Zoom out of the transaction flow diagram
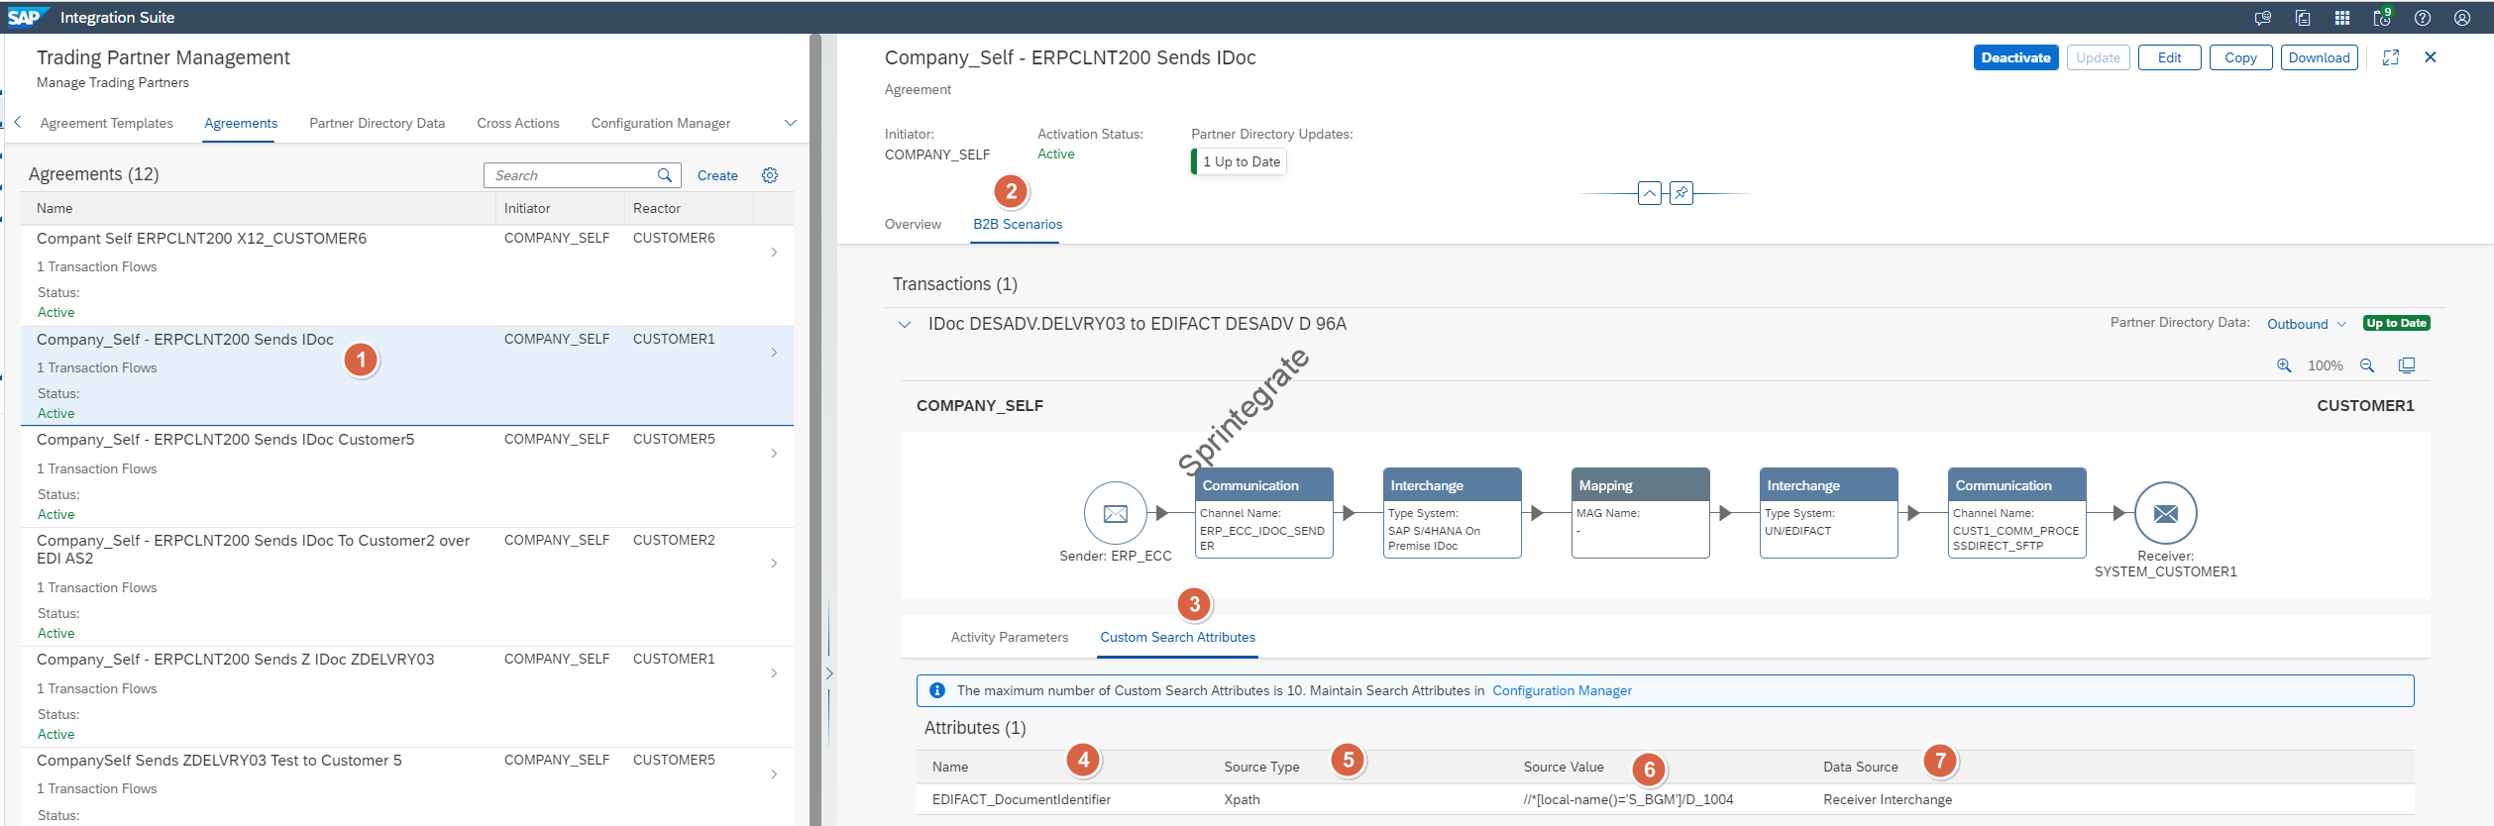Viewport: 2494px width, 826px height. coord(2367,365)
